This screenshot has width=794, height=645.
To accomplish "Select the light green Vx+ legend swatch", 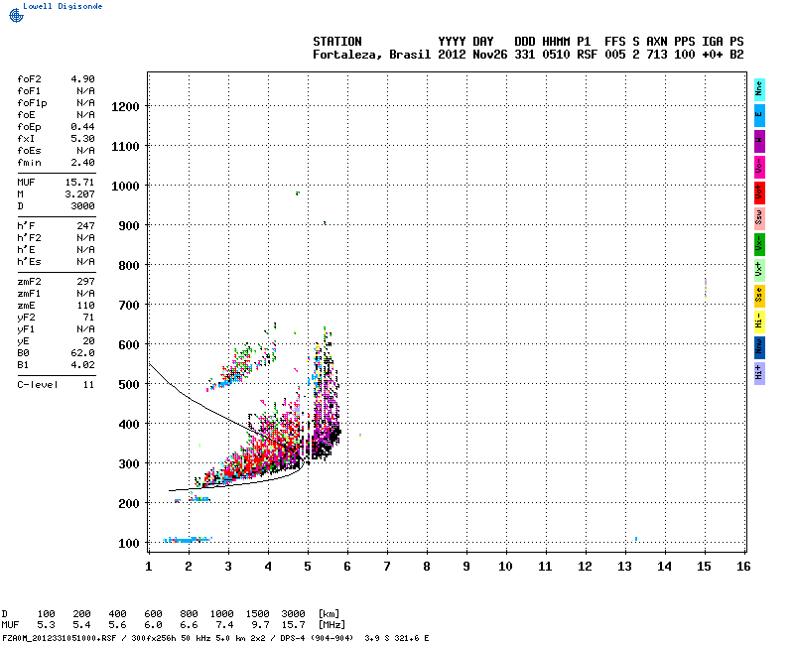I will coord(759,270).
